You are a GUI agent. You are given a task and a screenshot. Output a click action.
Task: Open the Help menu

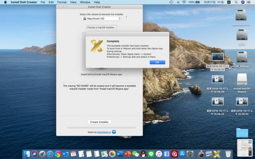97,2
